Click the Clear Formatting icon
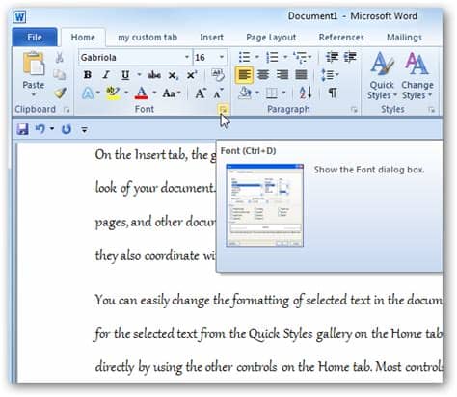This screenshot has height=397, width=457. (x=218, y=75)
